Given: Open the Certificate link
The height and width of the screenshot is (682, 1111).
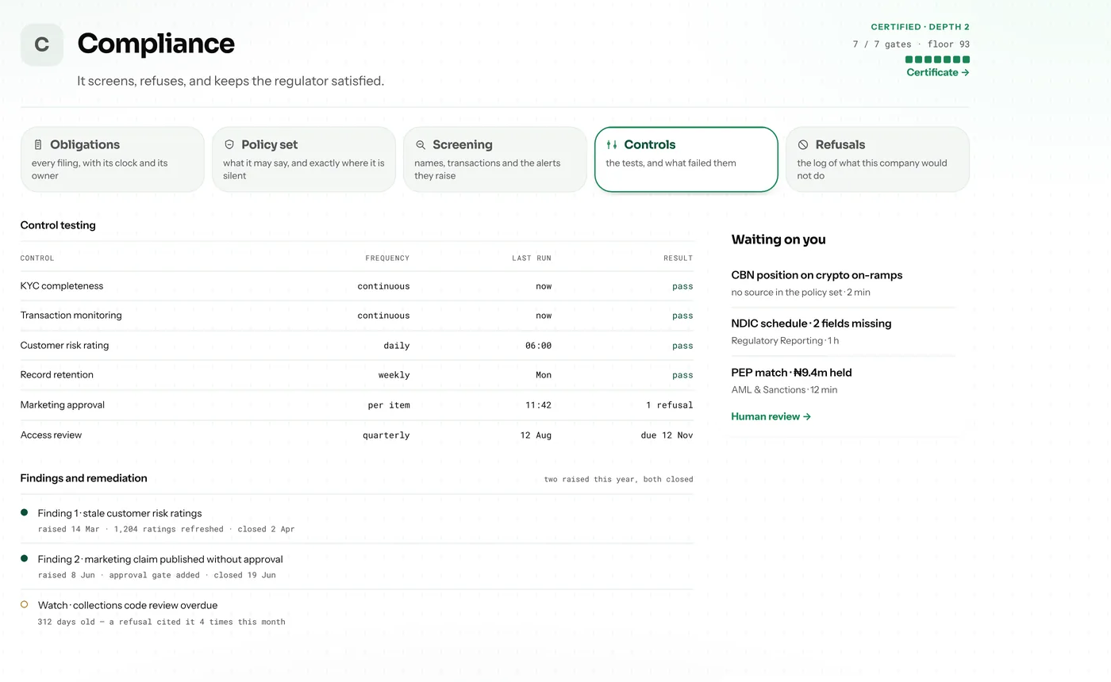Looking at the screenshot, I should tap(938, 72).
